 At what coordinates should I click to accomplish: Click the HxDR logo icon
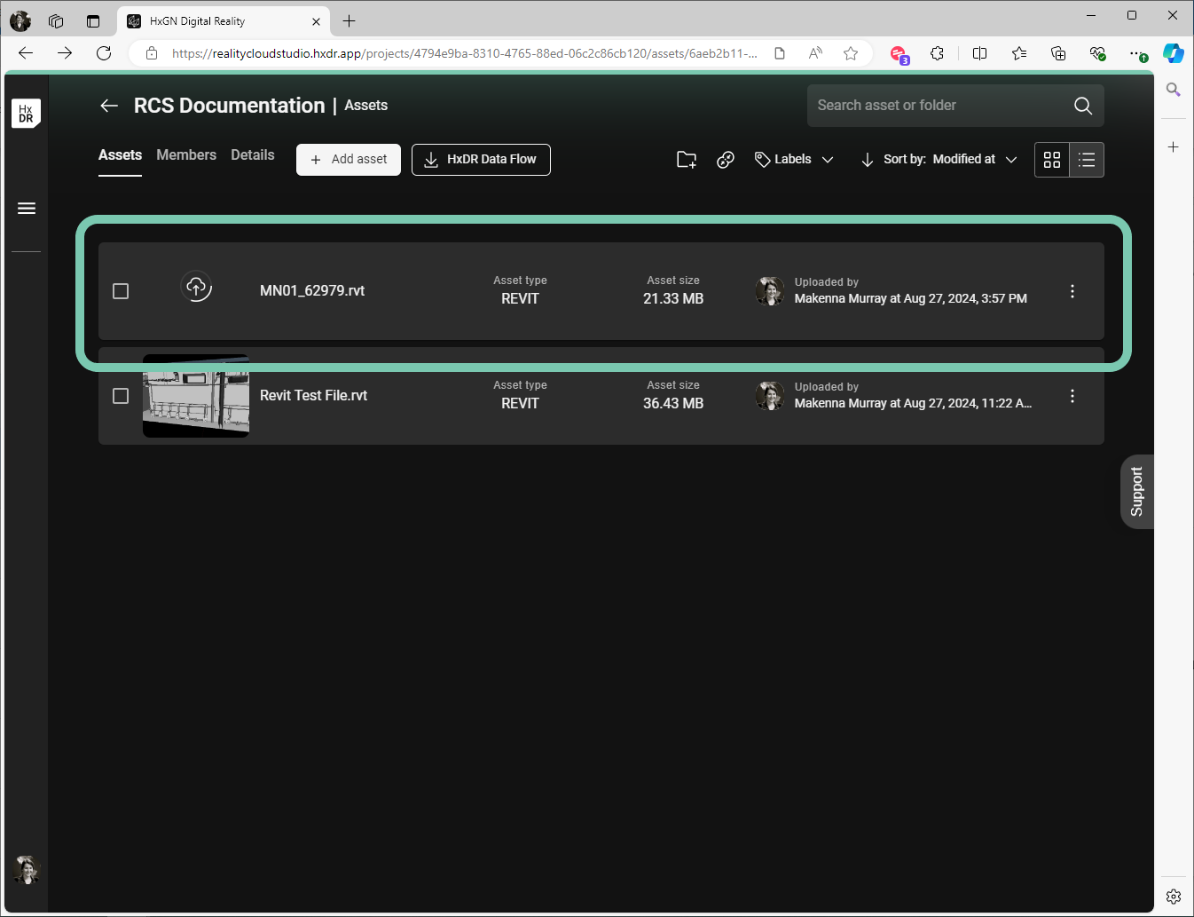[26, 114]
